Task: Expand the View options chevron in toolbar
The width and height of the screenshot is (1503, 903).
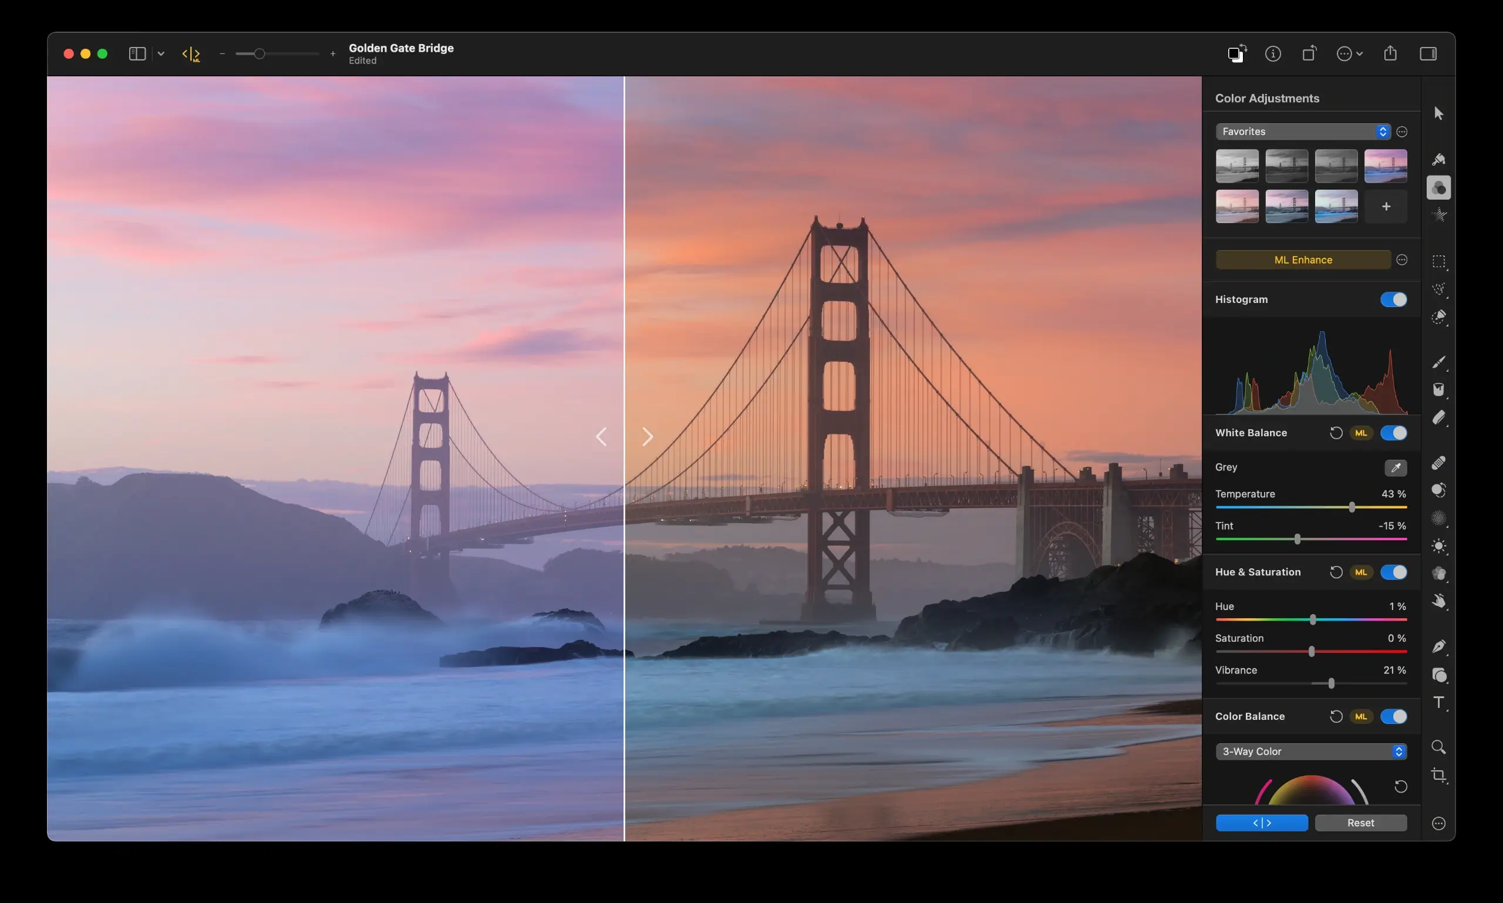Action: [x=160, y=53]
